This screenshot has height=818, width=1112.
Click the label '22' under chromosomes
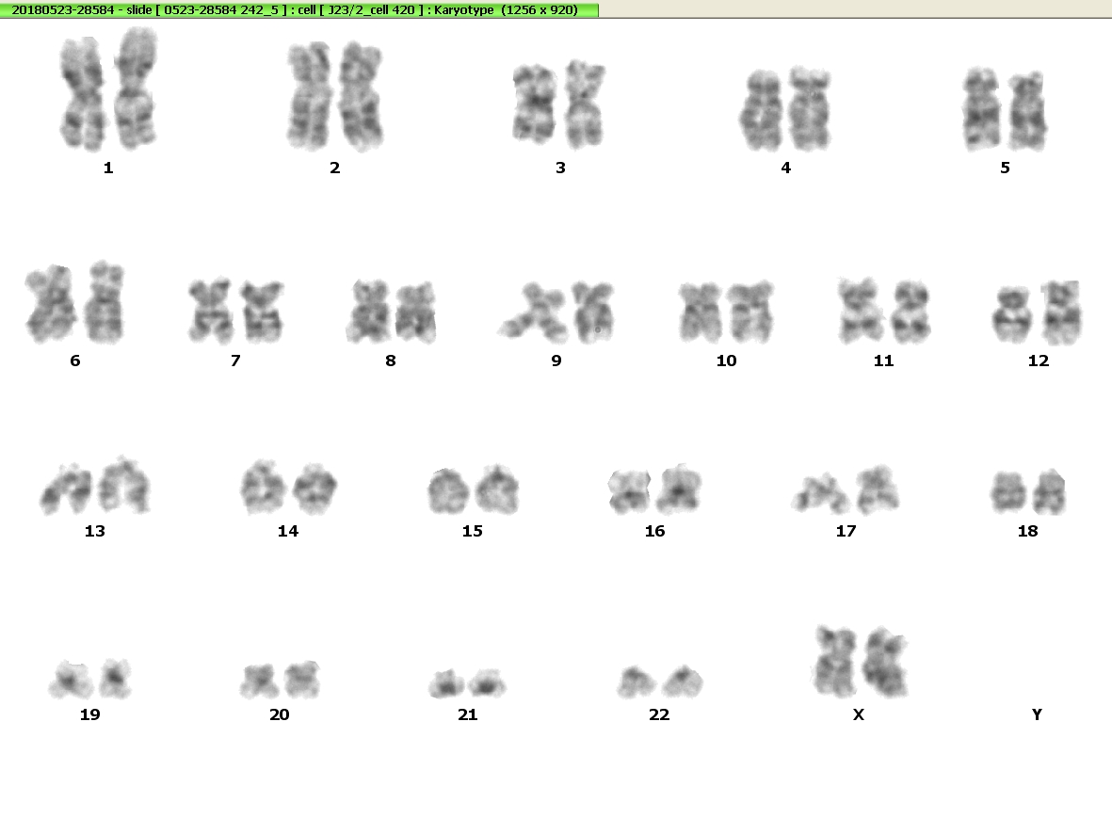(x=659, y=714)
